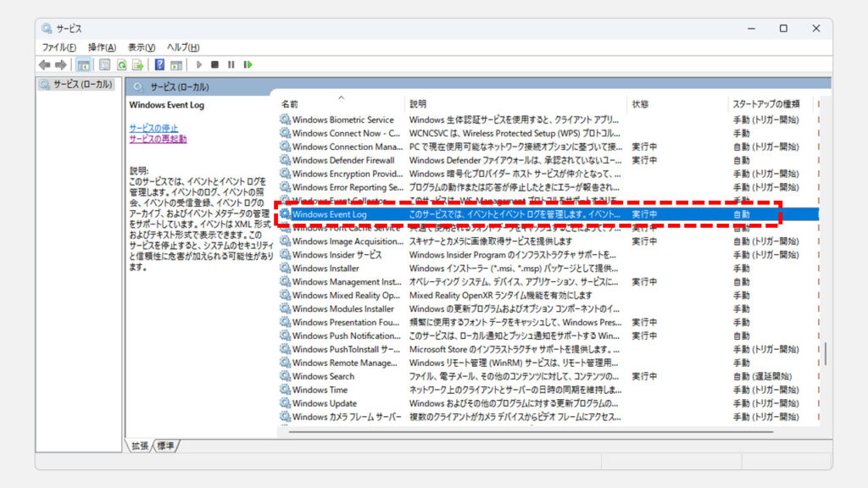Select Windows Management Inst... row

548,281
